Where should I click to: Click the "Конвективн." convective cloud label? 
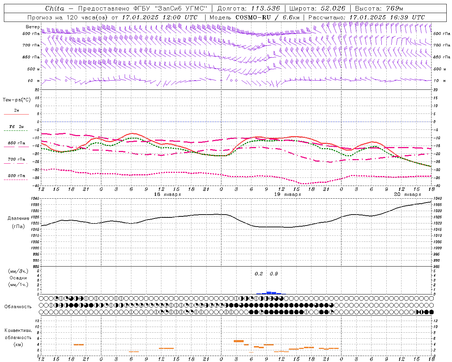click(x=18, y=331)
